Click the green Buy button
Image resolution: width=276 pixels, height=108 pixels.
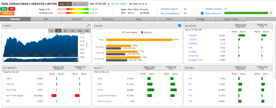[4, 9]
